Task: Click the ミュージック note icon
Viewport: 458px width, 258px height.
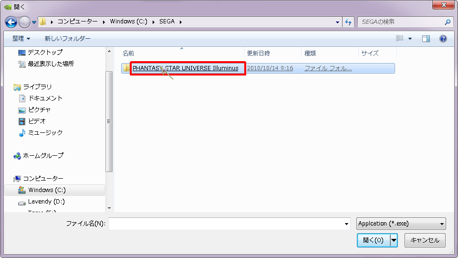Action: tap(22, 133)
